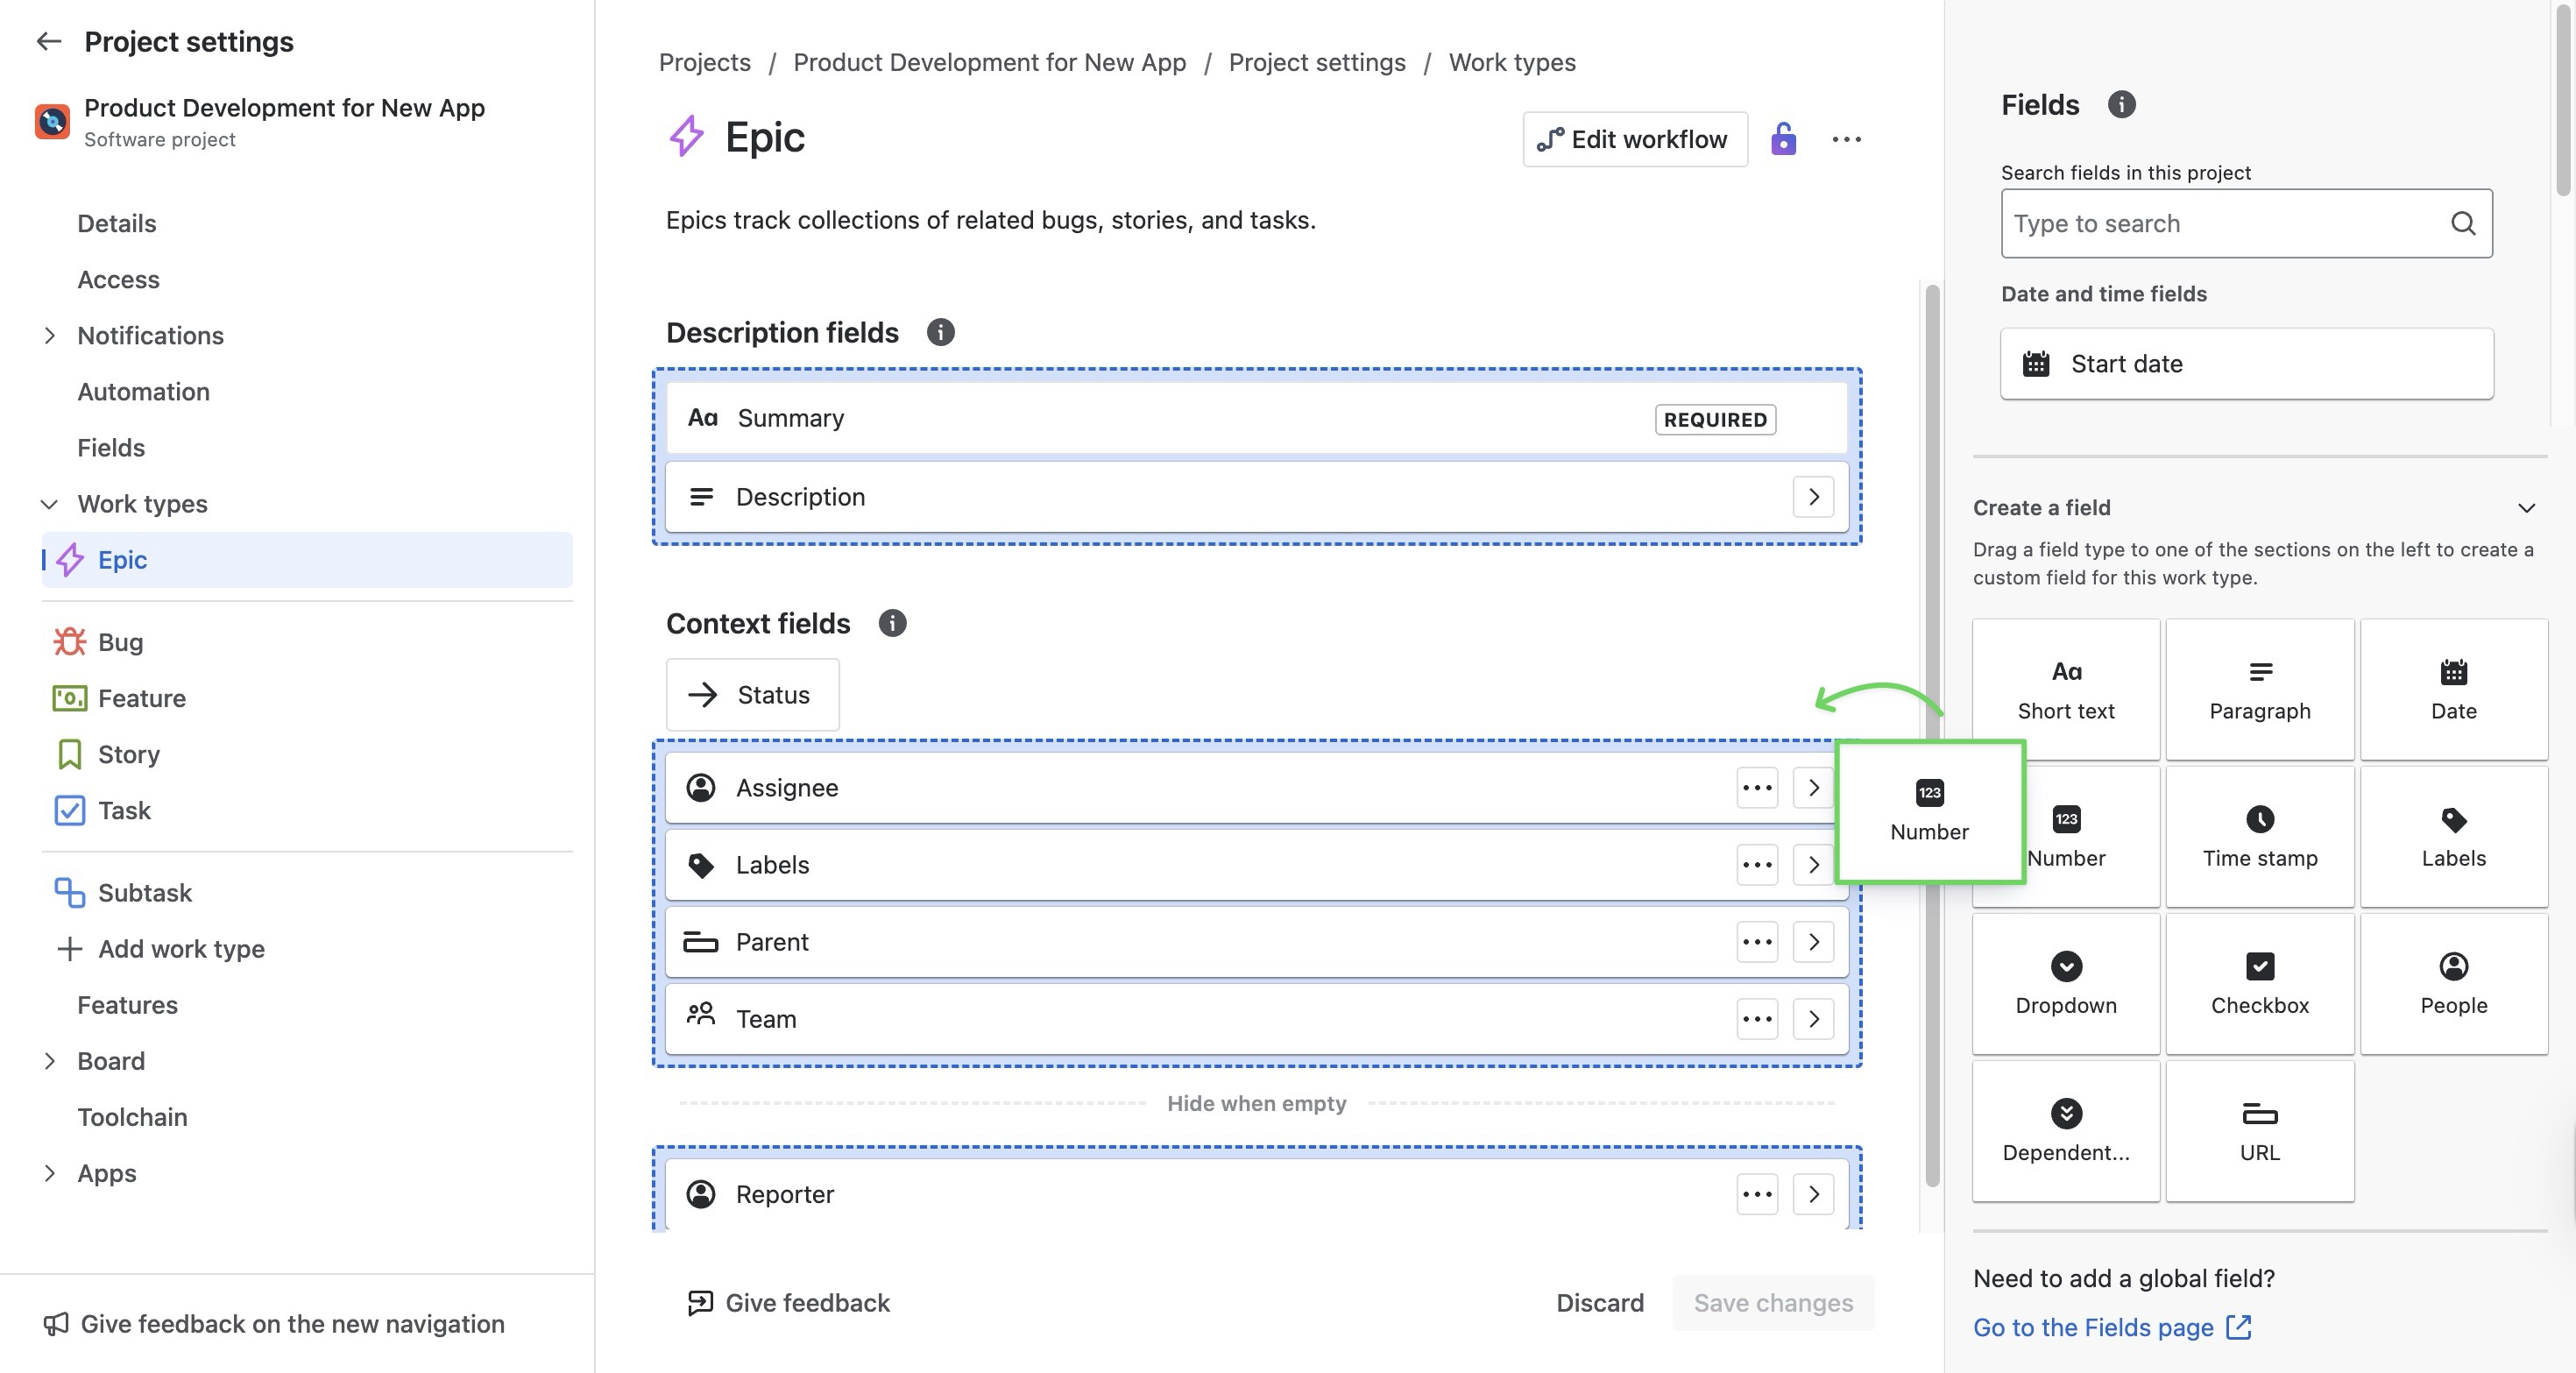Expand the Board settings item
This screenshot has width=2576, height=1373.
click(49, 1060)
